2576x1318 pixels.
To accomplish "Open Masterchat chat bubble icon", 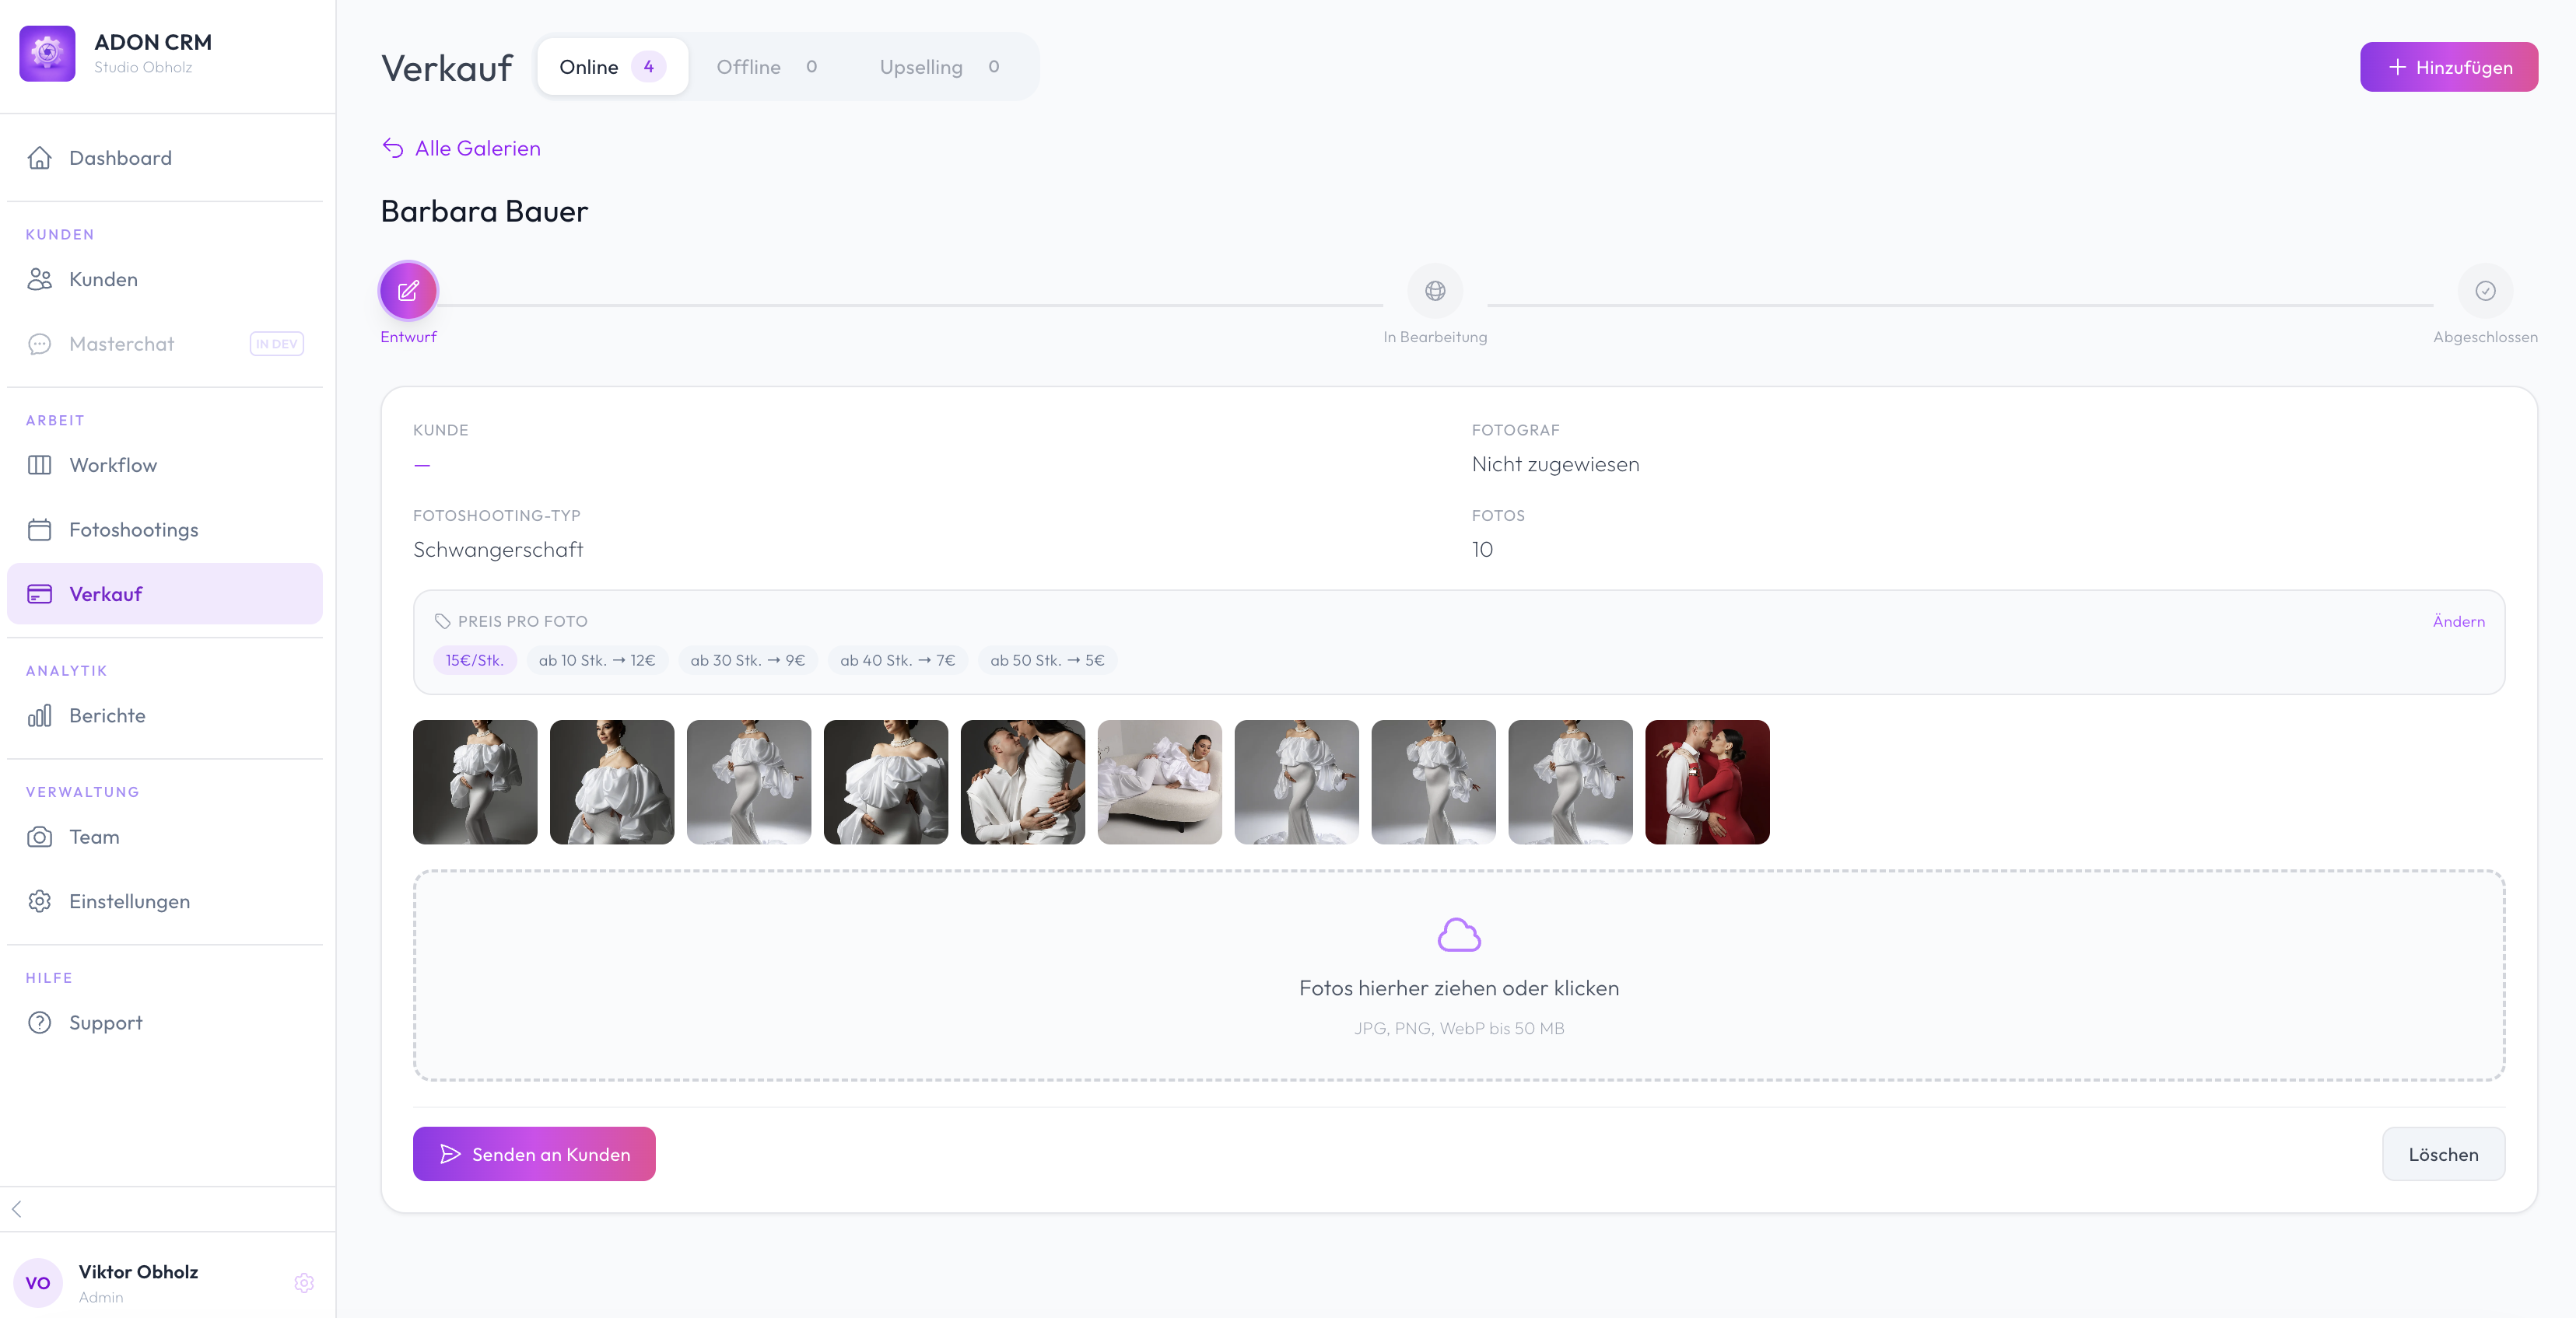I will click(x=40, y=344).
